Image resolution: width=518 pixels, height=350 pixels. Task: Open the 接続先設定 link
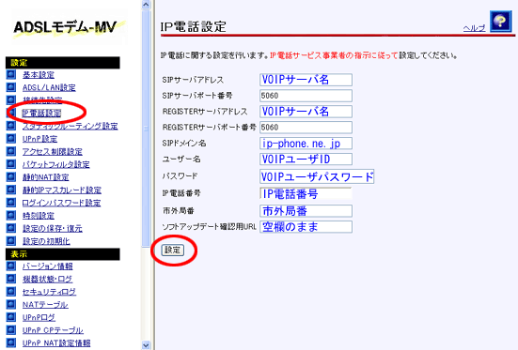(42, 100)
